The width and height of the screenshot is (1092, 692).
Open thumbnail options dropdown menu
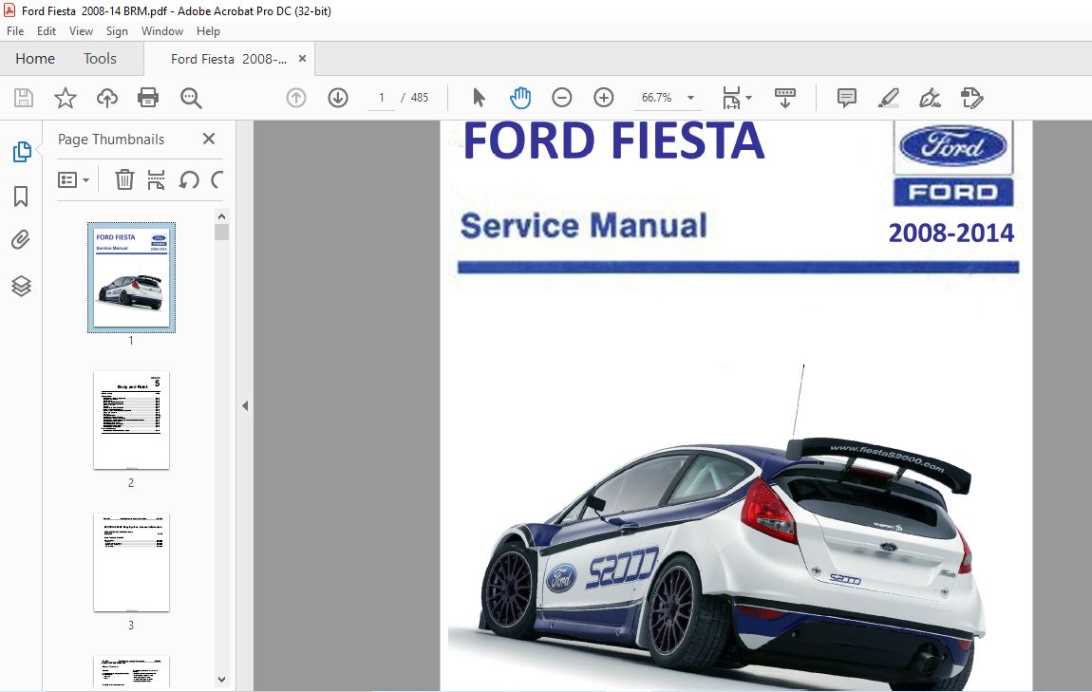coord(73,180)
